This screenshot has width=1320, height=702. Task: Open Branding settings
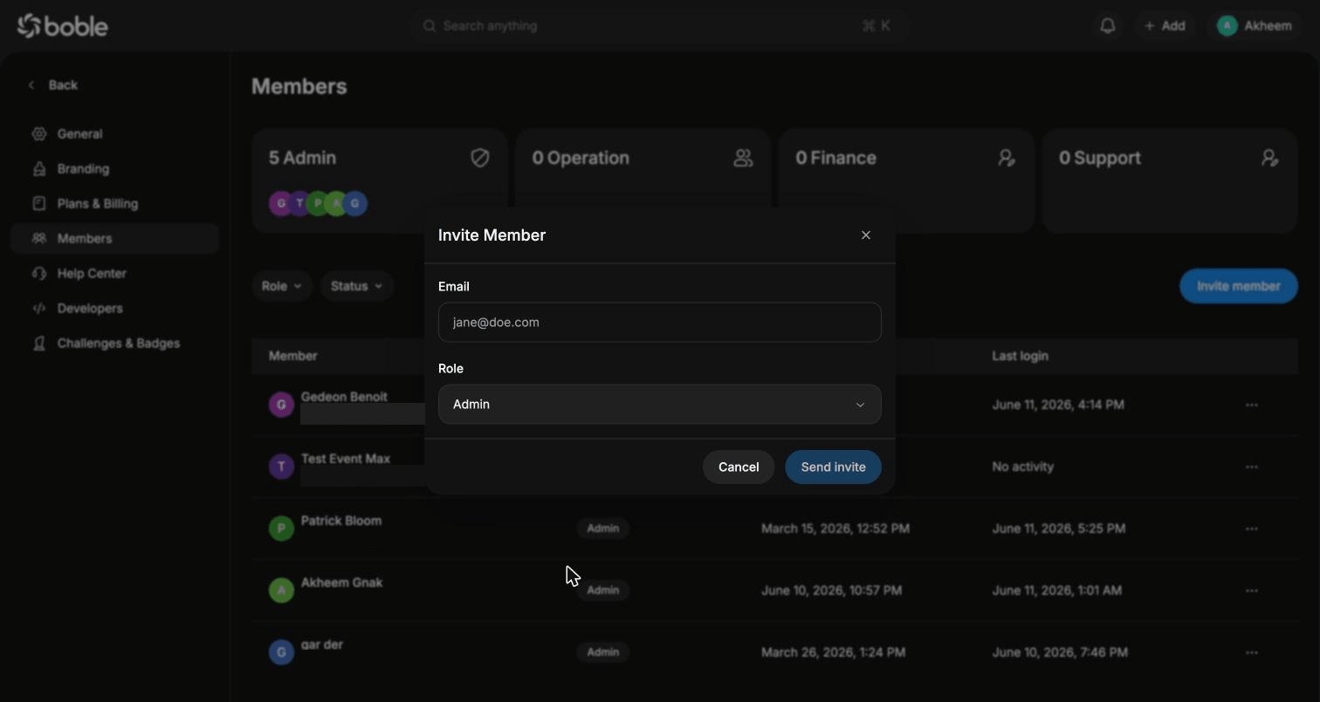[x=114, y=169]
